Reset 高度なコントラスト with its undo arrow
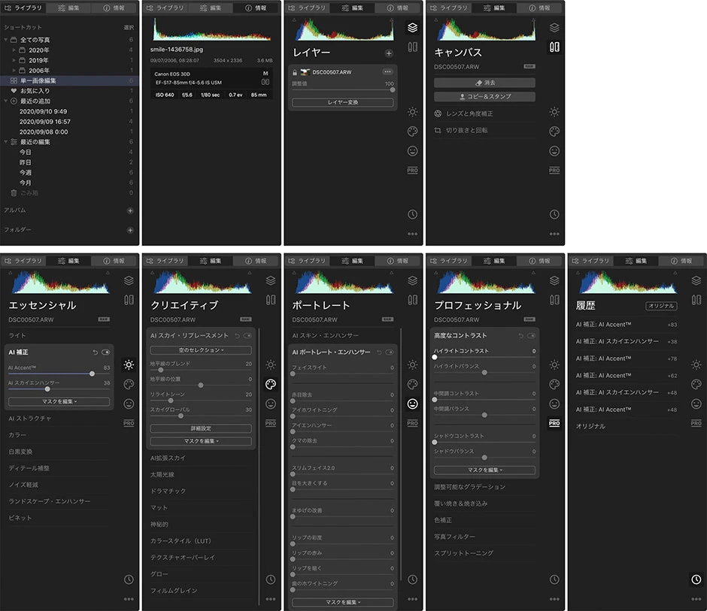 [x=520, y=336]
